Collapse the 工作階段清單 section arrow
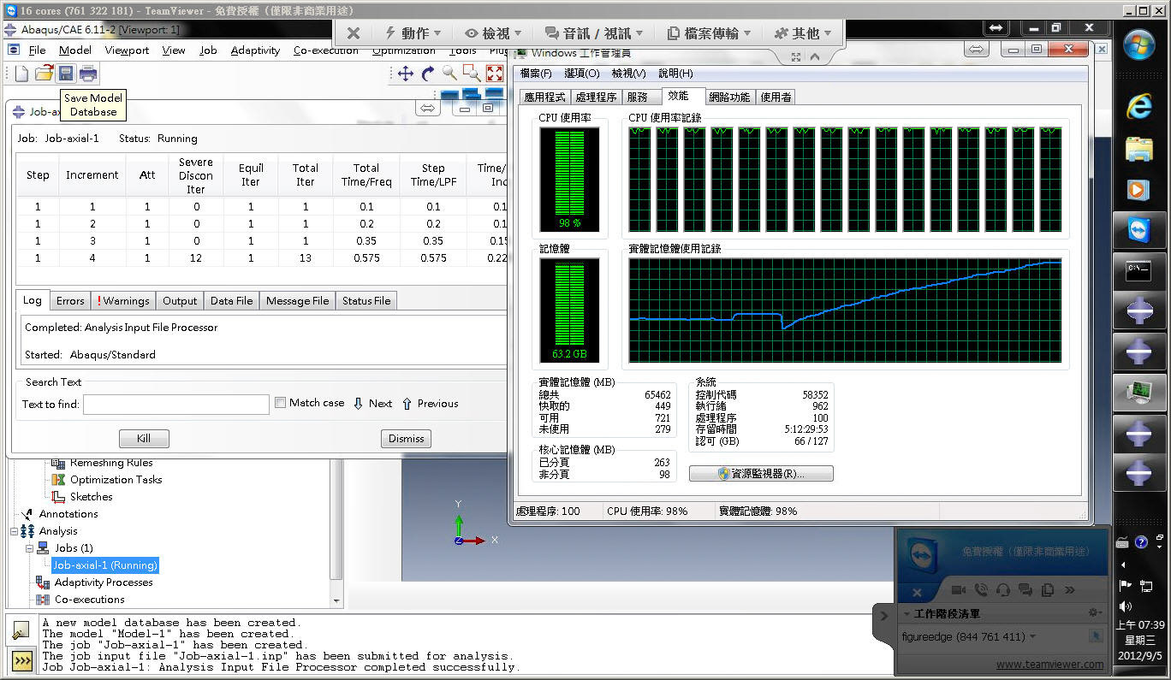Image resolution: width=1171 pixels, height=680 pixels. click(x=906, y=614)
